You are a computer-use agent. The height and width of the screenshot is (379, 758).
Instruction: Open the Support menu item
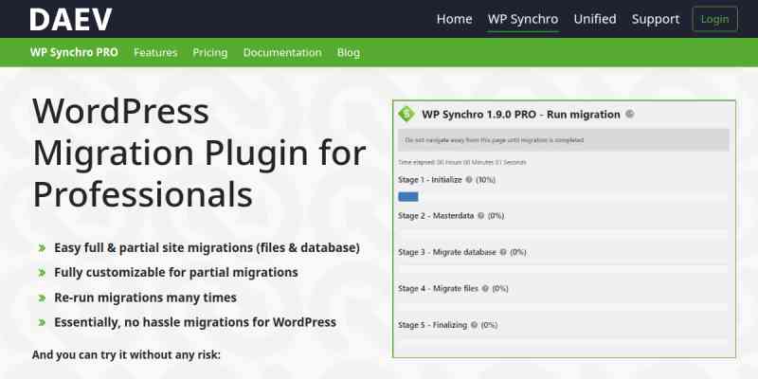[x=655, y=19]
